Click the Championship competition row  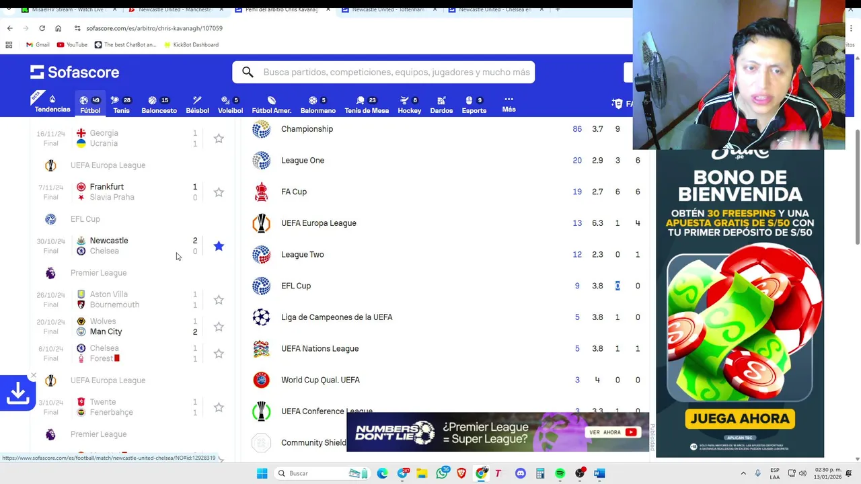[445, 129]
